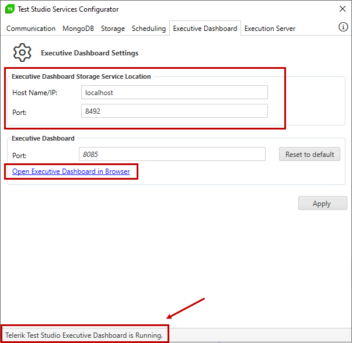The image size is (352, 343).
Task: Close the Services Configurator window
Action: (x=342, y=9)
